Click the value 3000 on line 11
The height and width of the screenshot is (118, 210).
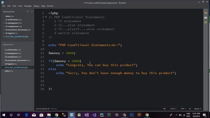click(x=70, y=53)
